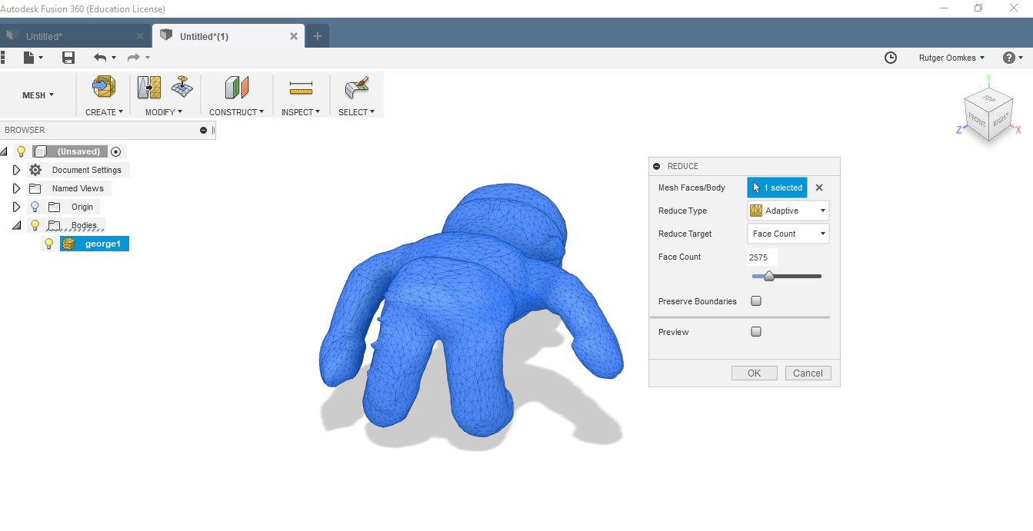
Task: Toggle visibility bulb of Bodies folder
Action: click(x=35, y=225)
